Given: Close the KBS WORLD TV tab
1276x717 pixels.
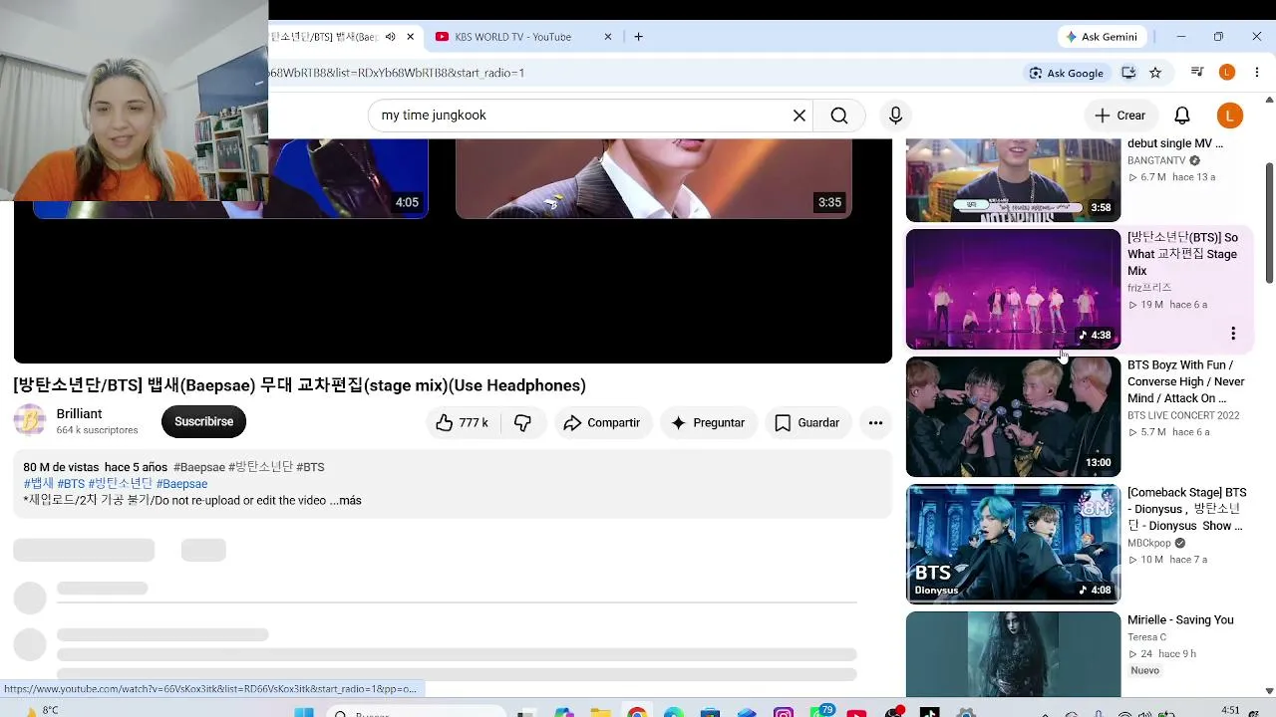Looking at the screenshot, I should click(608, 37).
